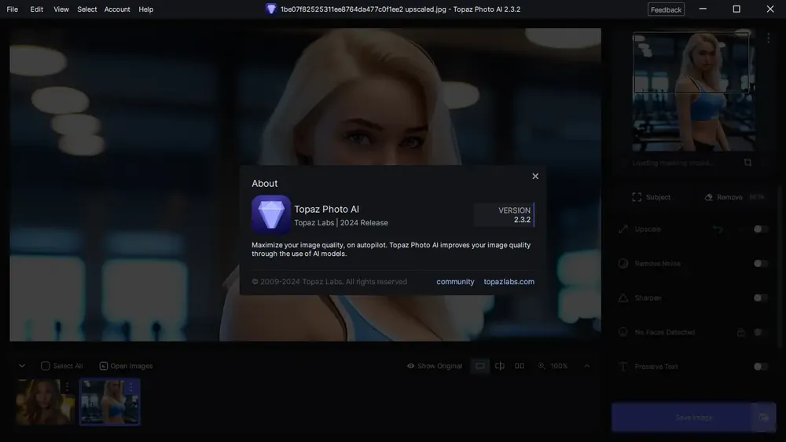Open second thumbnail three-dot menu
Screen dimensions: 786x442
[131, 387]
